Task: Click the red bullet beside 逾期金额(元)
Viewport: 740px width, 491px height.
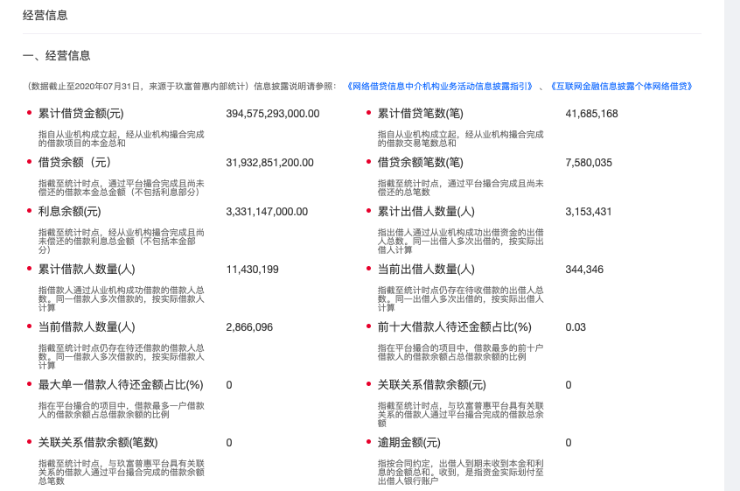Action: click(x=368, y=441)
